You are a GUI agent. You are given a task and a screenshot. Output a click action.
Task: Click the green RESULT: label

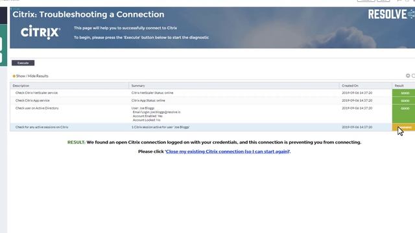point(77,142)
